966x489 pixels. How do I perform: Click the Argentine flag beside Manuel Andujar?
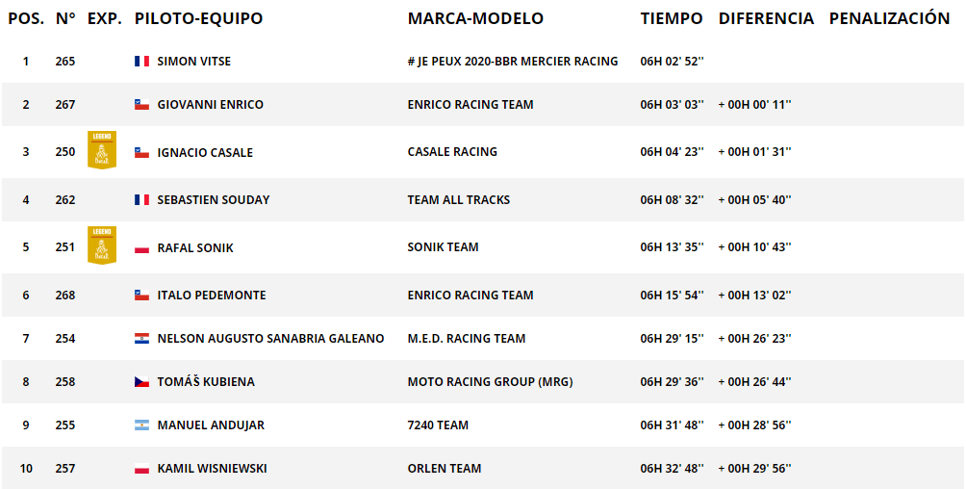click(141, 425)
